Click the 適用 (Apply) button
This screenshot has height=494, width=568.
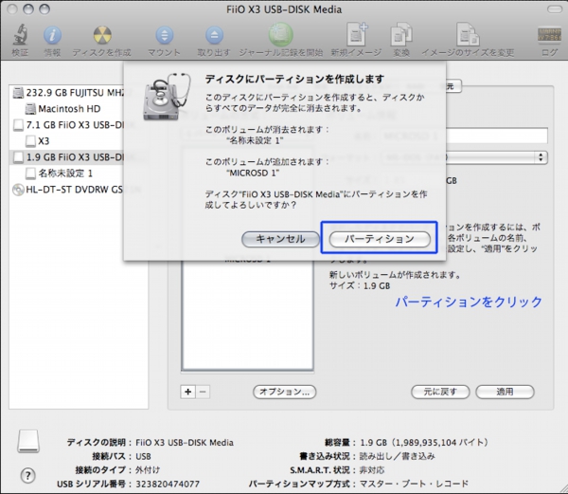[505, 392]
